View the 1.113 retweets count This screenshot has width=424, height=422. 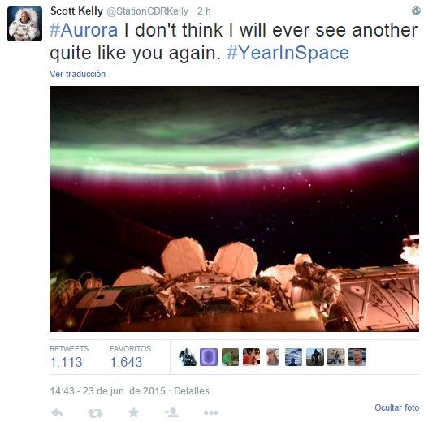click(67, 362)
